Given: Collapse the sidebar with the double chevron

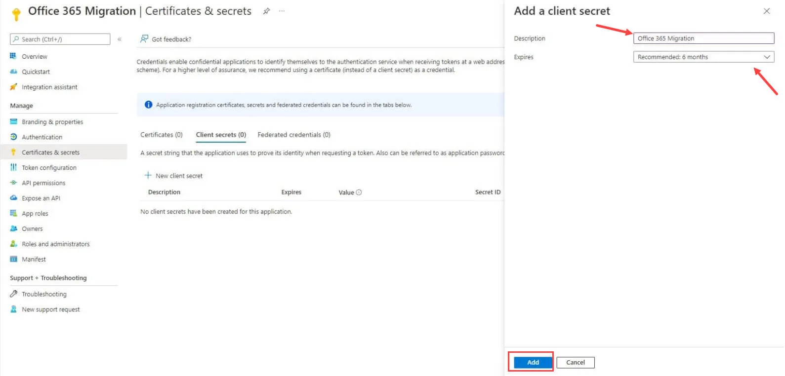Looking at the screenshot, I should coord(119,39).
